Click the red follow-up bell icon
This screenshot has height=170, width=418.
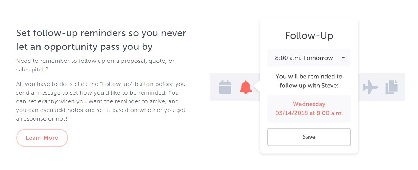[x=246, y=87]
